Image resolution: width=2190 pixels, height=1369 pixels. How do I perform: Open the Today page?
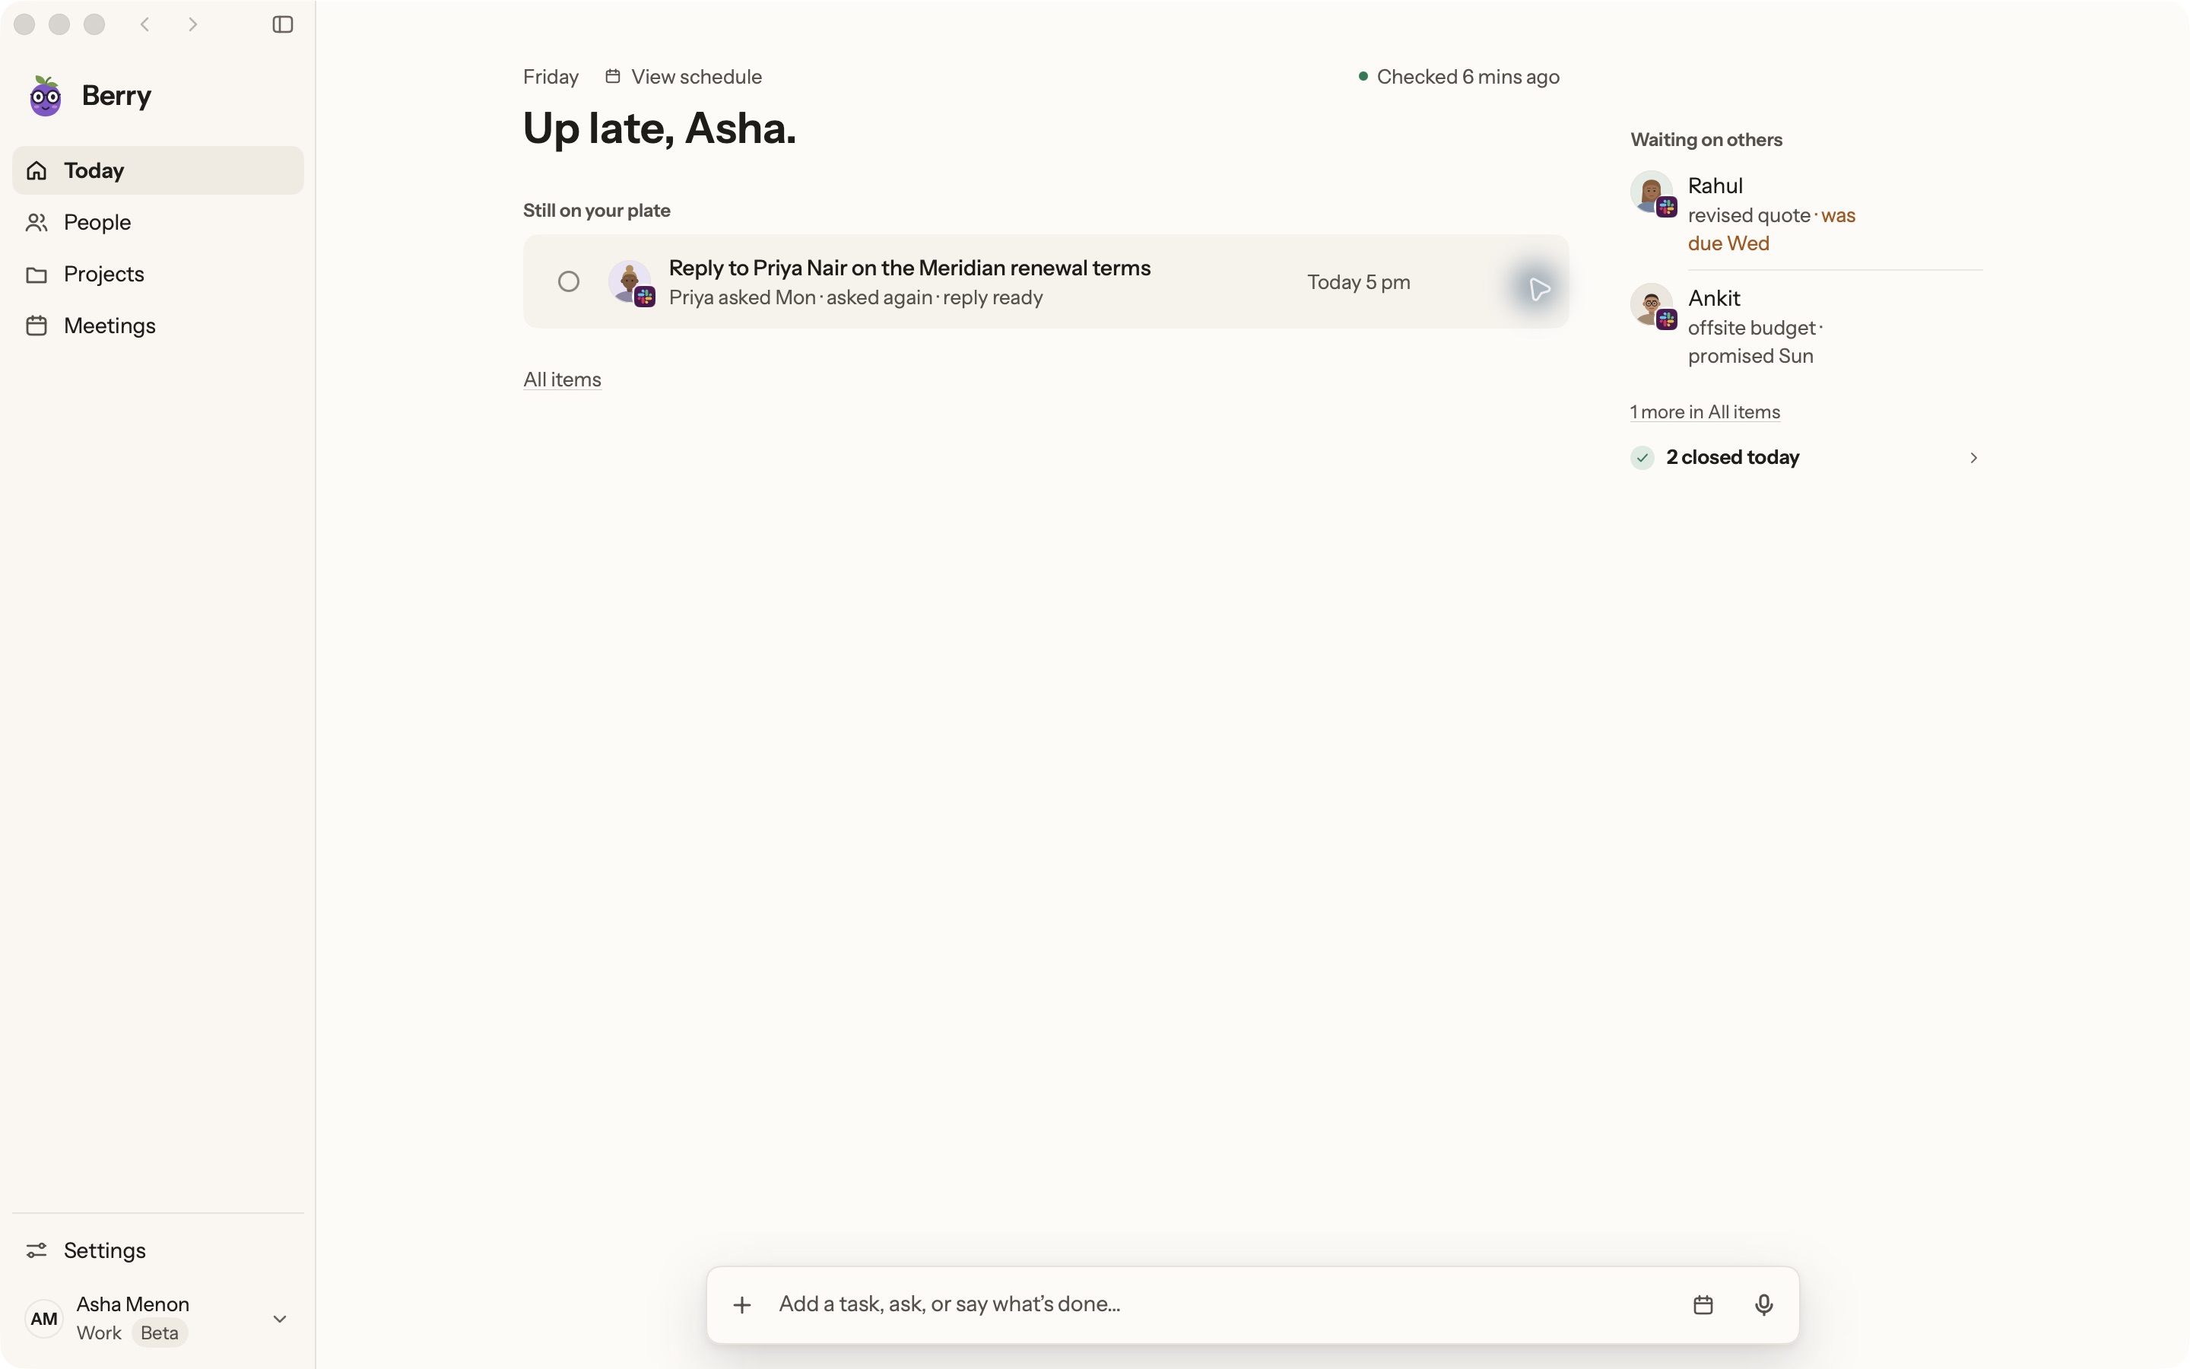[157, 170]
